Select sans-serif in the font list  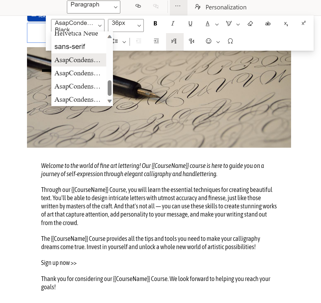pyautogui.click(x=70, y=46)
